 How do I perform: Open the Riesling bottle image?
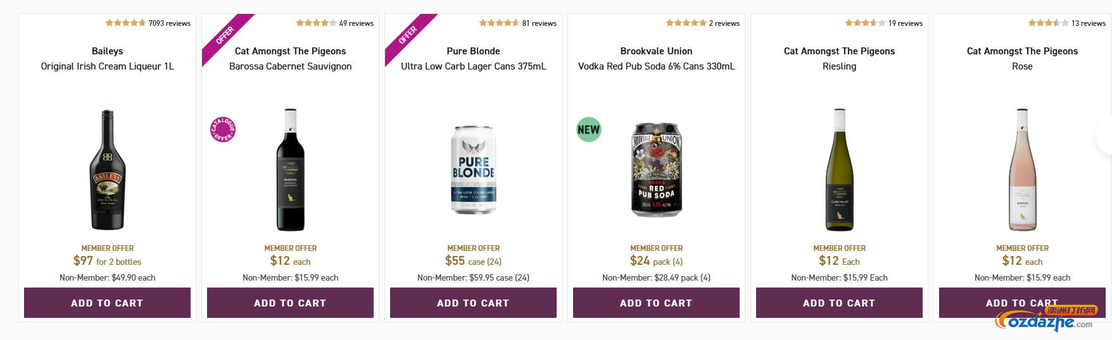pyautogui.click(x=839, y=169)
